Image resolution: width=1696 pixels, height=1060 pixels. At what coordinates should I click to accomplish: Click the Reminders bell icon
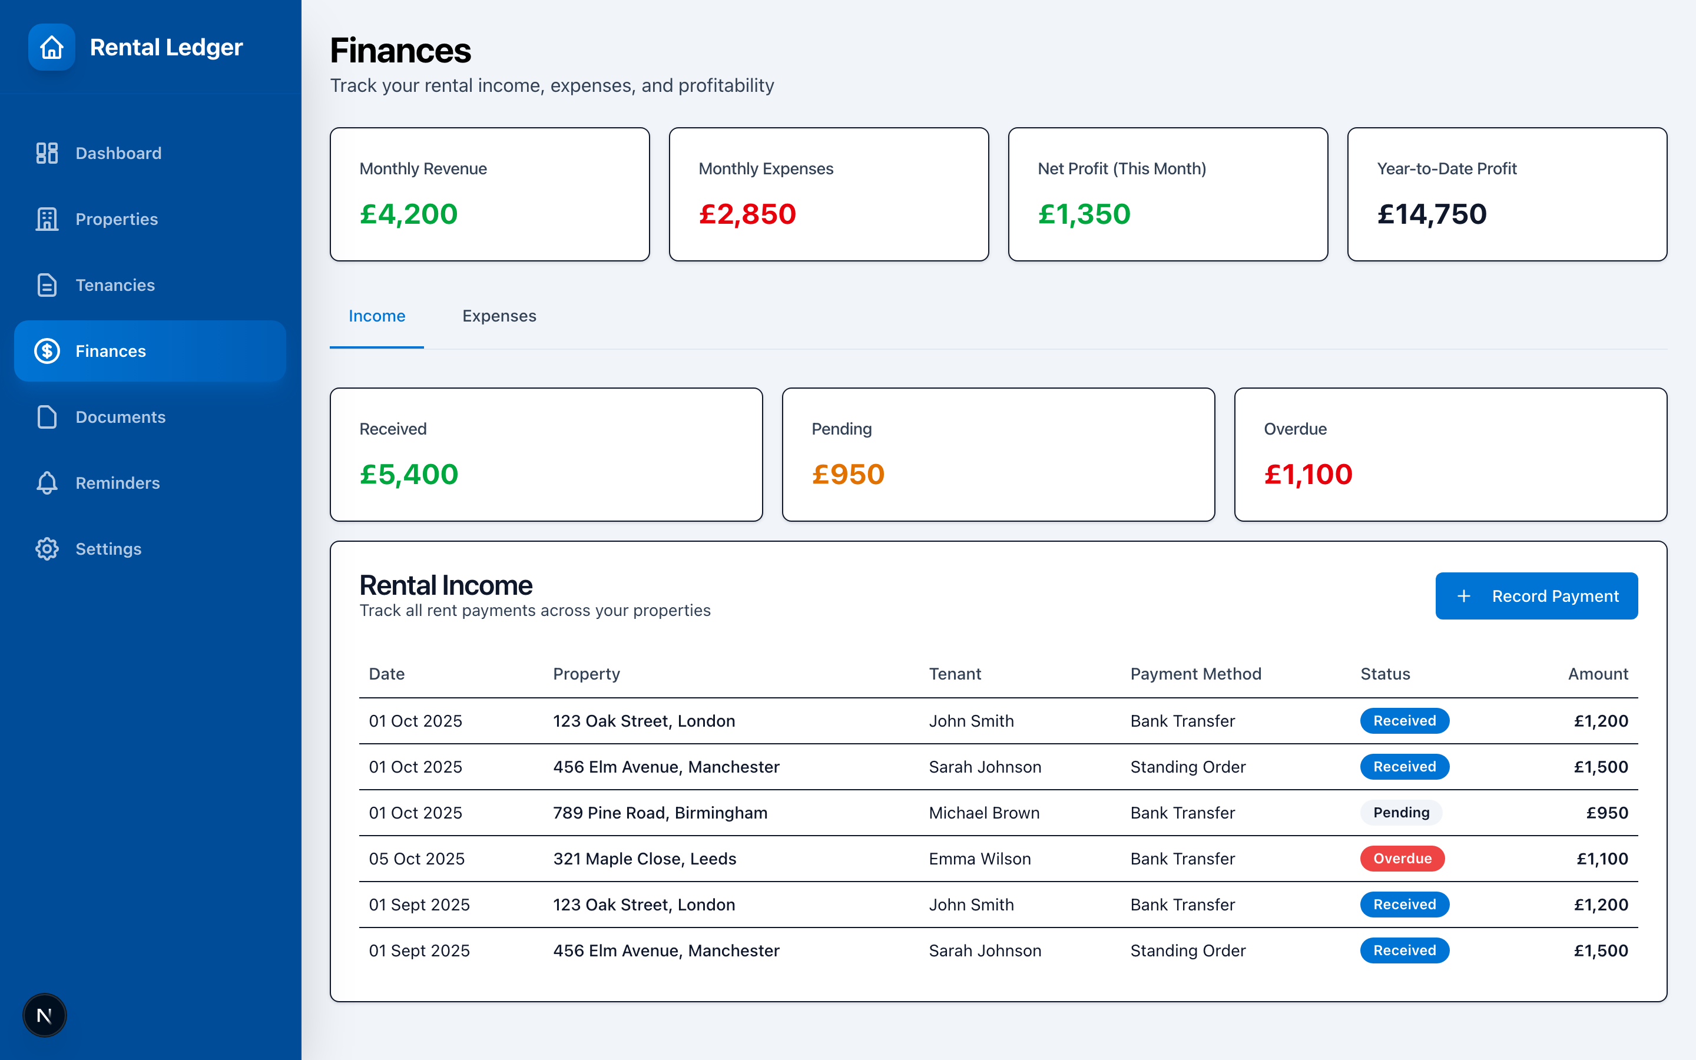pyautogui.click(x=47, y=482)
